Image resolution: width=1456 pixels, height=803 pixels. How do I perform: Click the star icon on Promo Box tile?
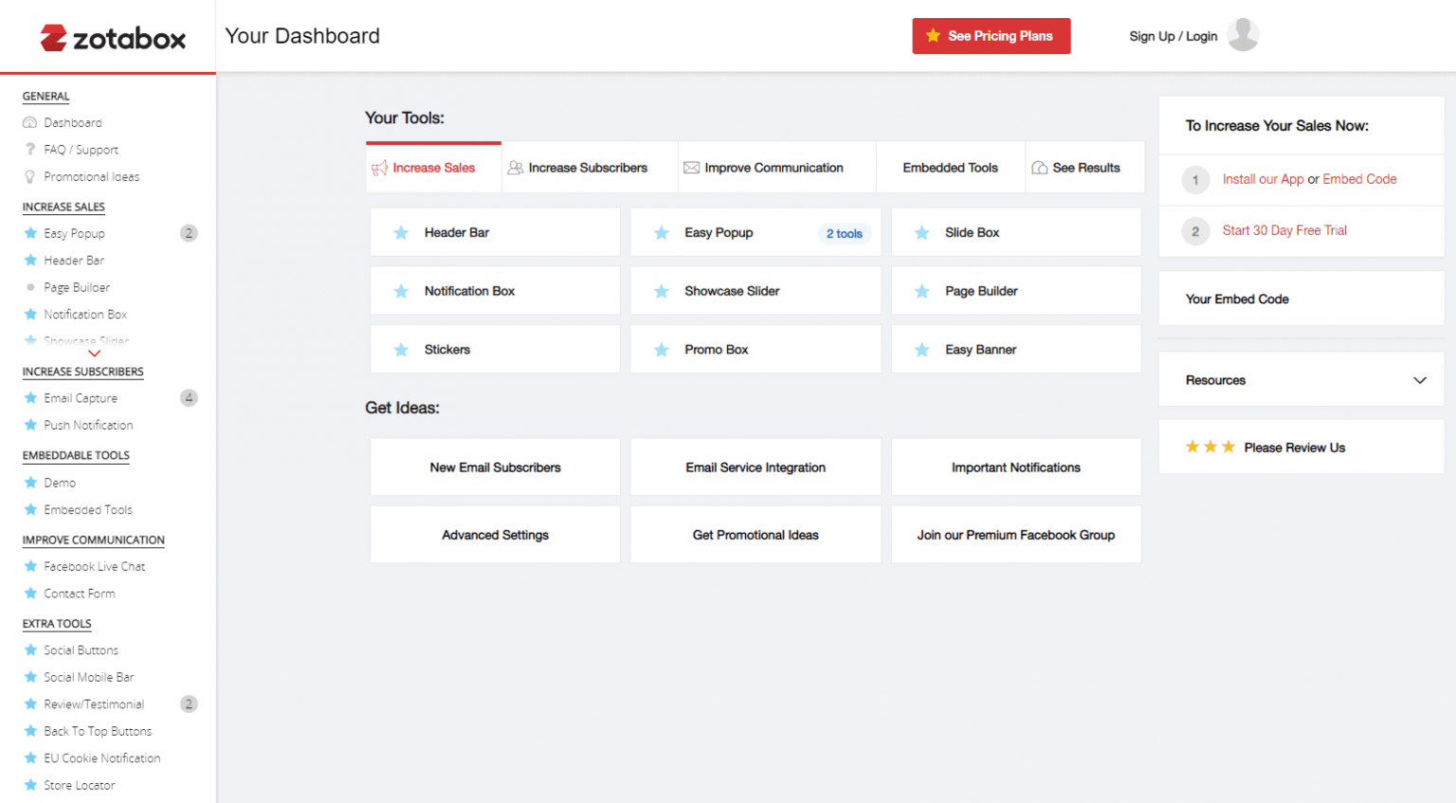pyautogui.click(x=662, y=350)
